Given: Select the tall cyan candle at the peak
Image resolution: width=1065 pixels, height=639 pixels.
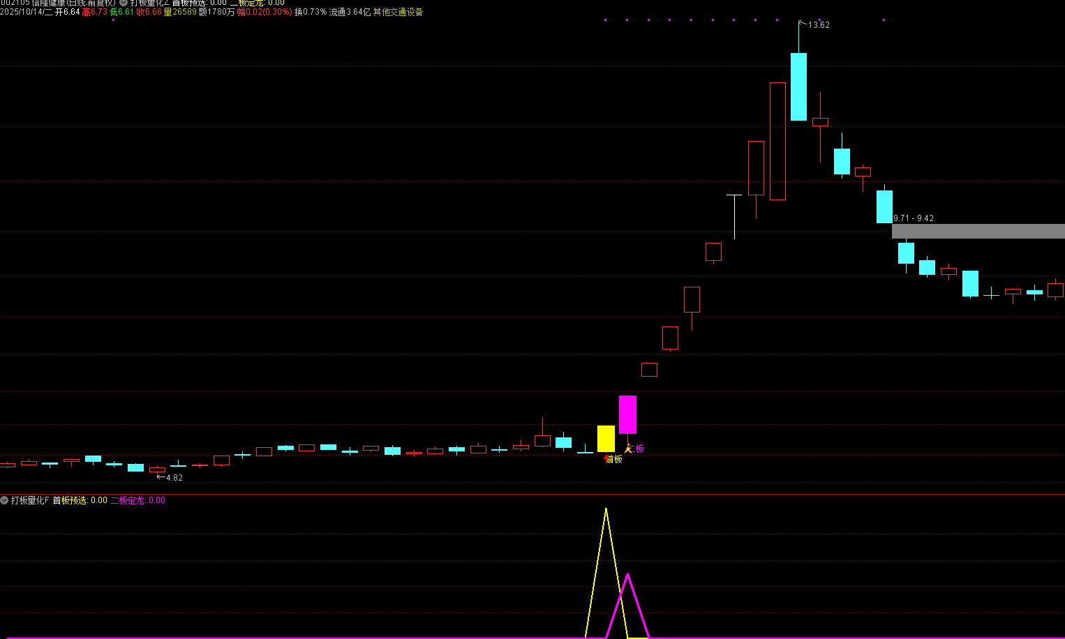Looking at the screenshot, I should [798, 87].
